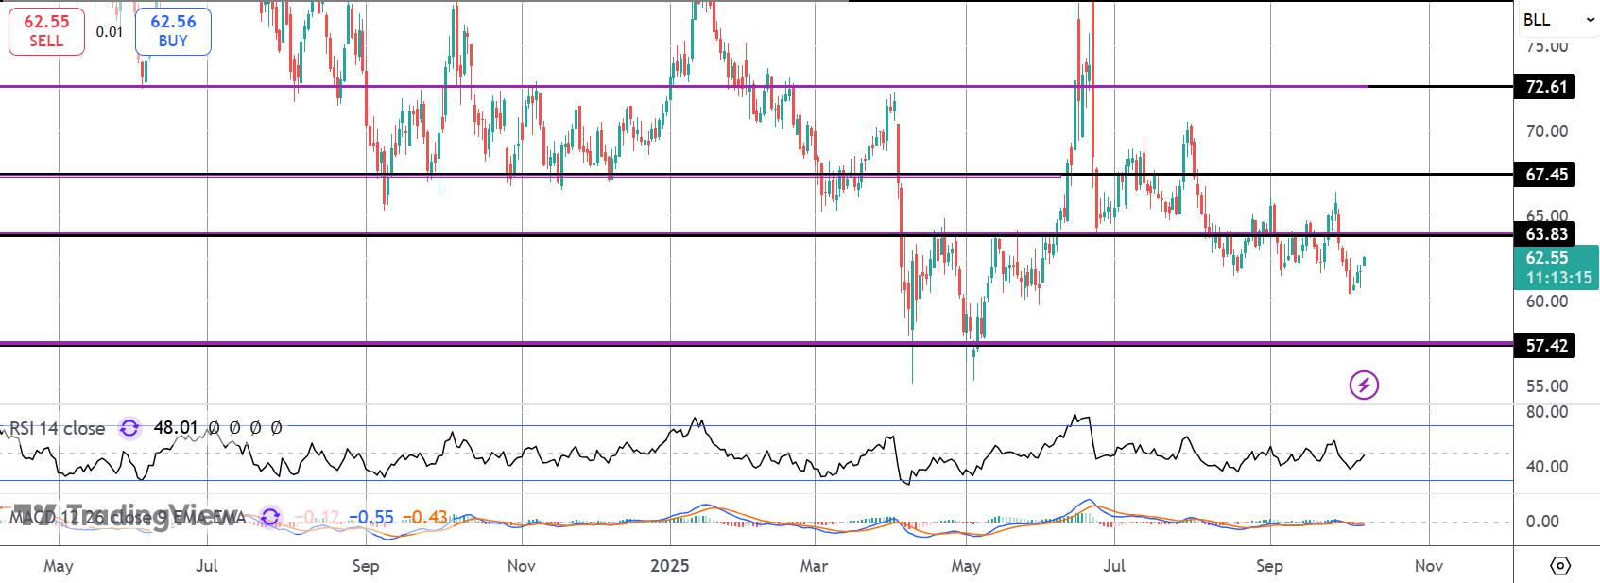Click the purple sync icon beside RSI legend
Screen dimensions: 1600x583
pyautogui.click(x=129, y=428)
